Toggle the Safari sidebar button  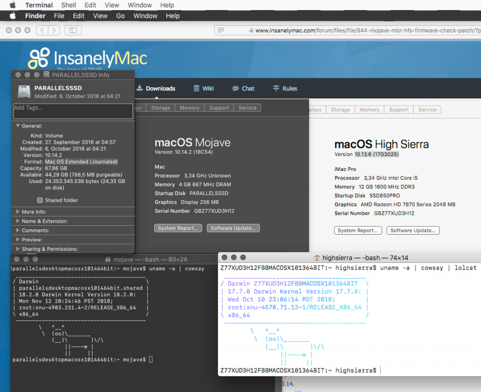[73, 30]
